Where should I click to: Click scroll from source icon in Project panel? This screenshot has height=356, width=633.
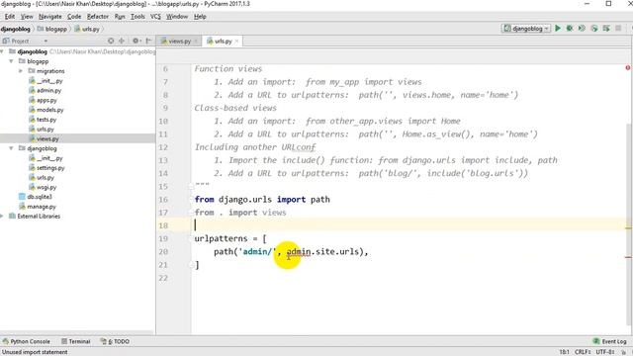coord(111,41)
